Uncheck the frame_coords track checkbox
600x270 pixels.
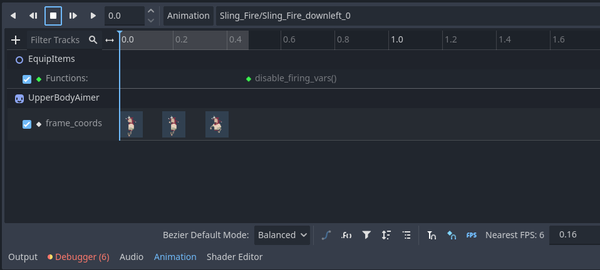(x=27, y=124)
